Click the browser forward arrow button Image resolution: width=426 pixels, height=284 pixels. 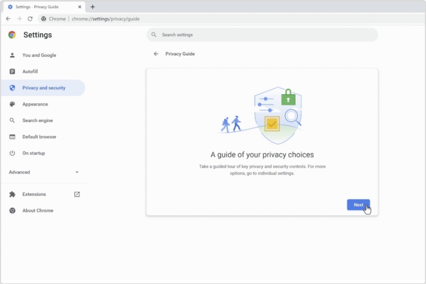point(19,19)
